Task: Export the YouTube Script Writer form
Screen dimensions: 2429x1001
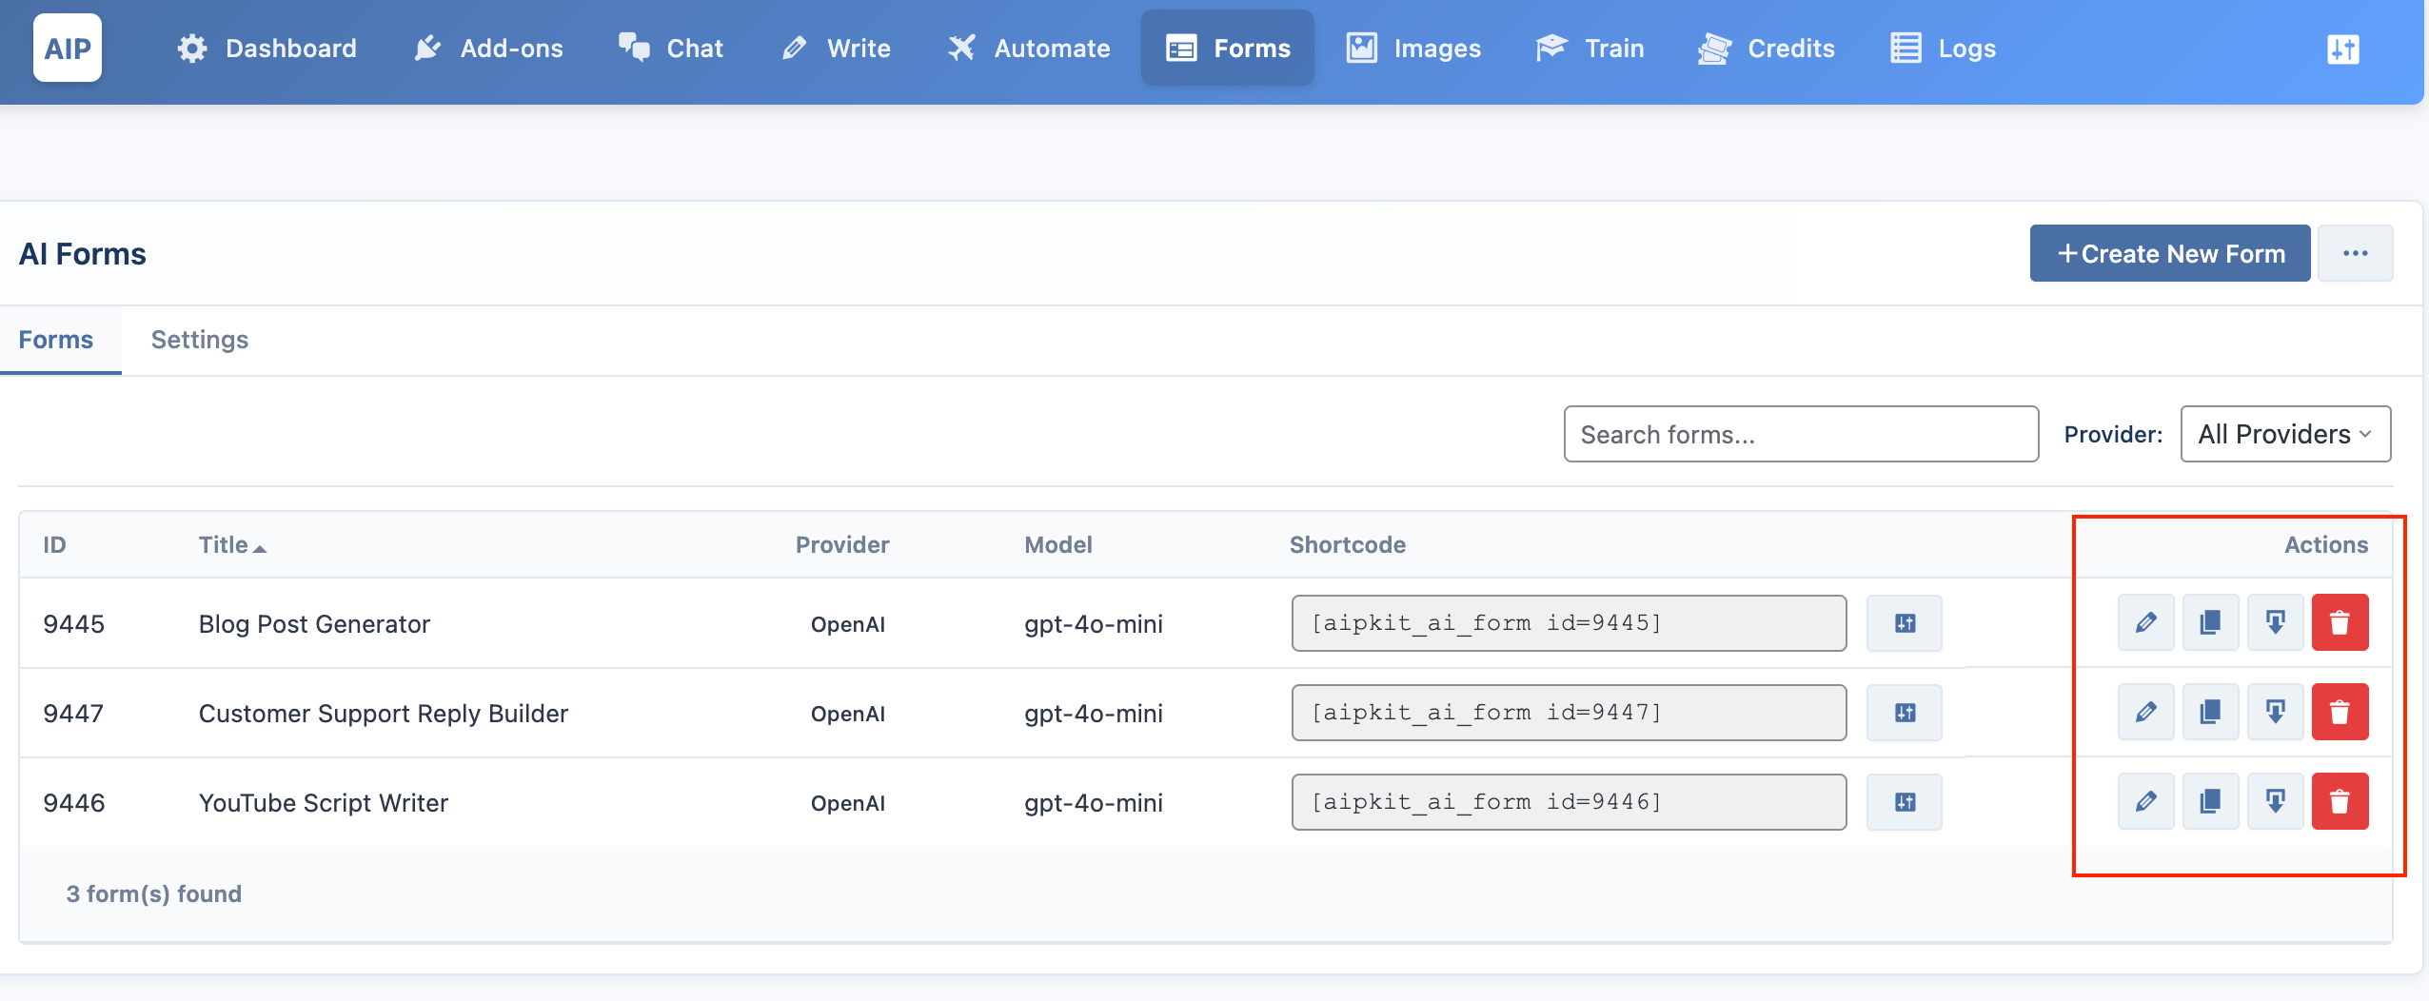Action: pyautogui.click(x=2276, y=802)
